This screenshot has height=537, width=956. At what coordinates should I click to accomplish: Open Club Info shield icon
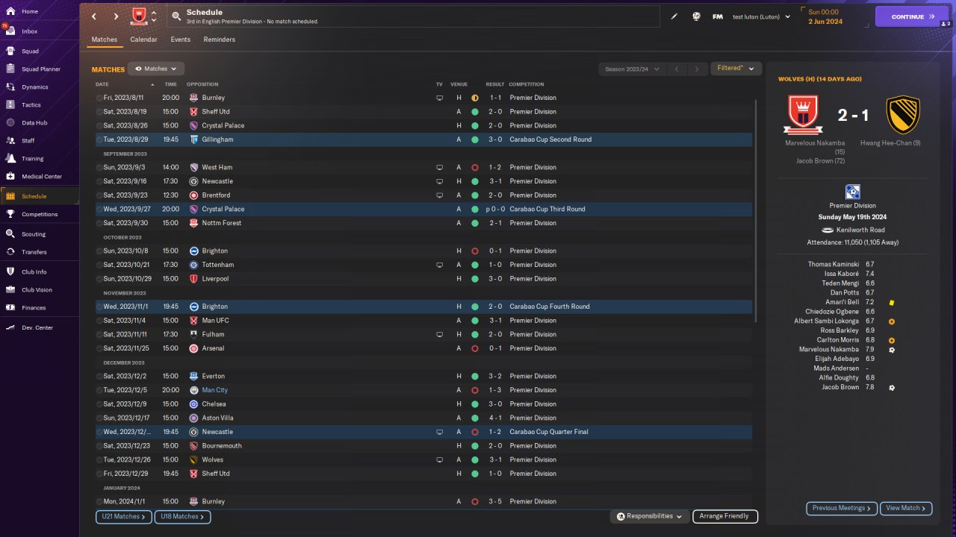(10, 271)
